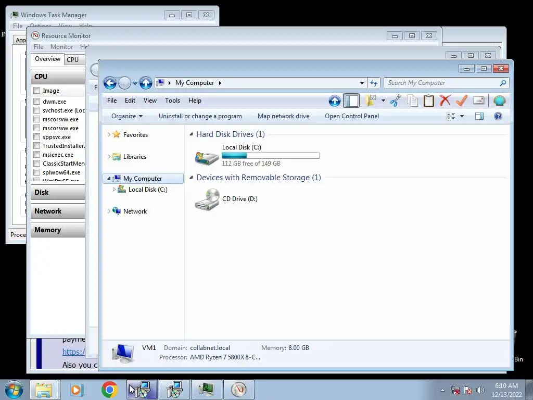Expand the Network tree node

coord(109,211)
